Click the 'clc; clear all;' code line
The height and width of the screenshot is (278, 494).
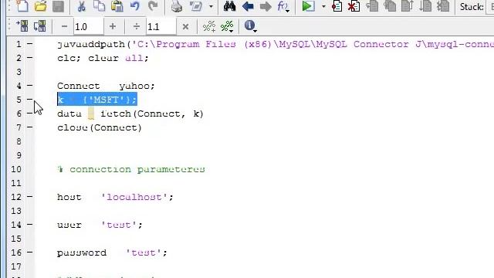click(x=103, y=59)
